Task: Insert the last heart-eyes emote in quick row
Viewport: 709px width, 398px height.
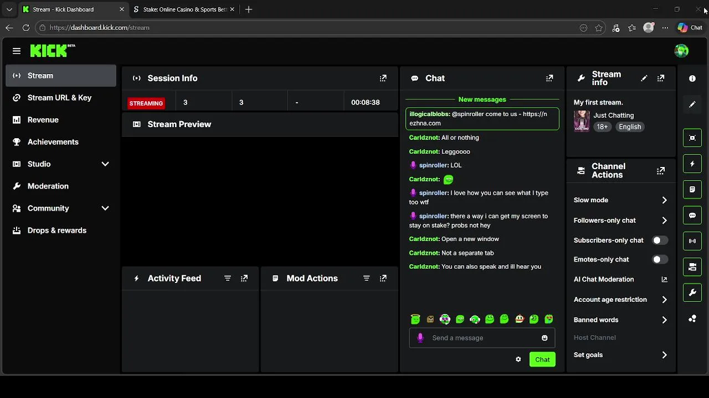Action: [x=549, y=319]
